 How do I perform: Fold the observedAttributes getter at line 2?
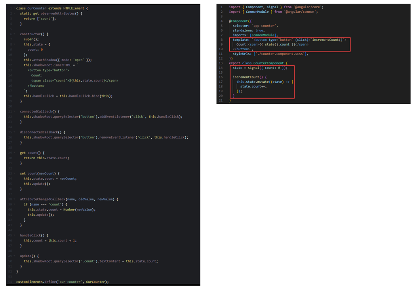[x=14, y=13]
